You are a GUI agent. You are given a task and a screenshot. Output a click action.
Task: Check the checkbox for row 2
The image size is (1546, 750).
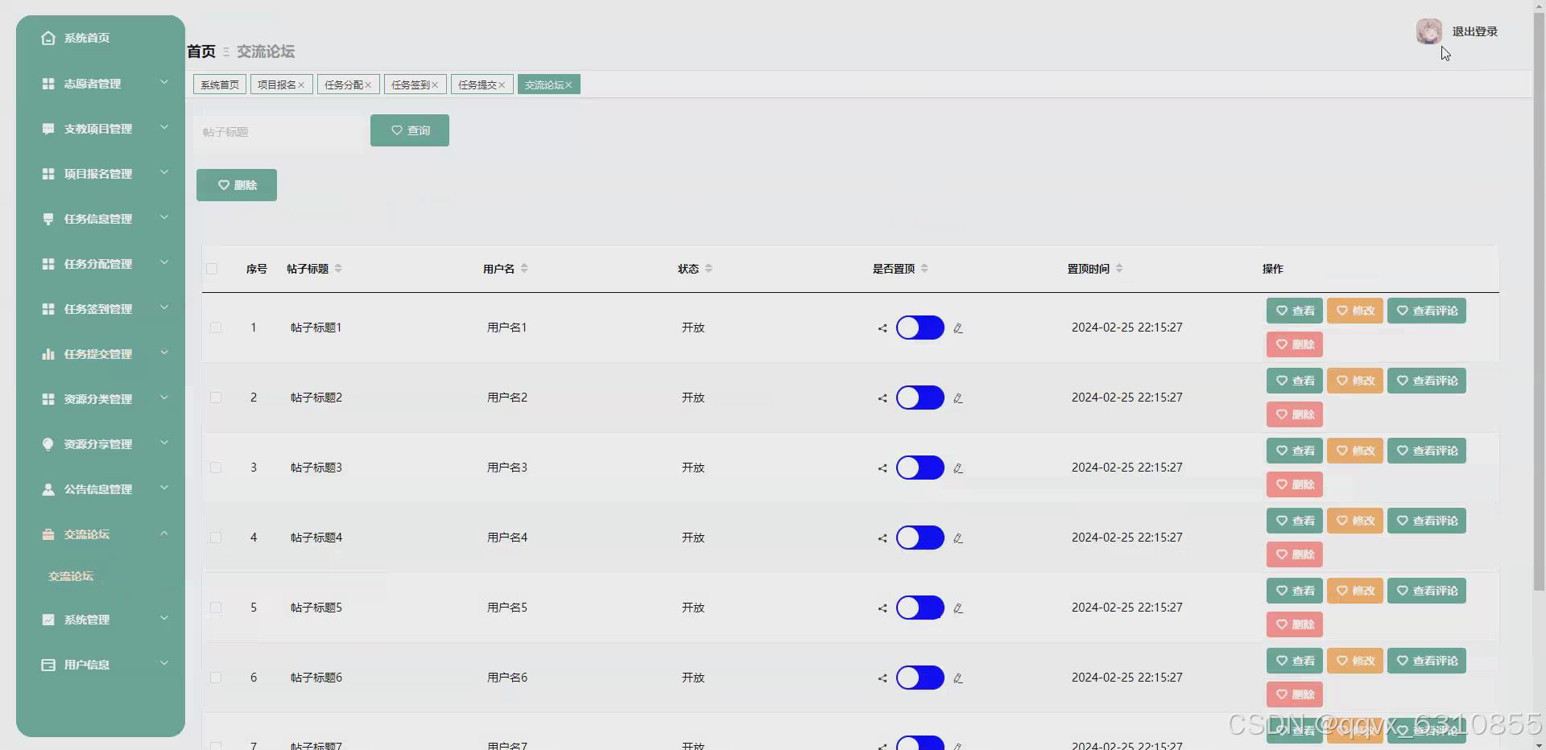pos(216,398)
